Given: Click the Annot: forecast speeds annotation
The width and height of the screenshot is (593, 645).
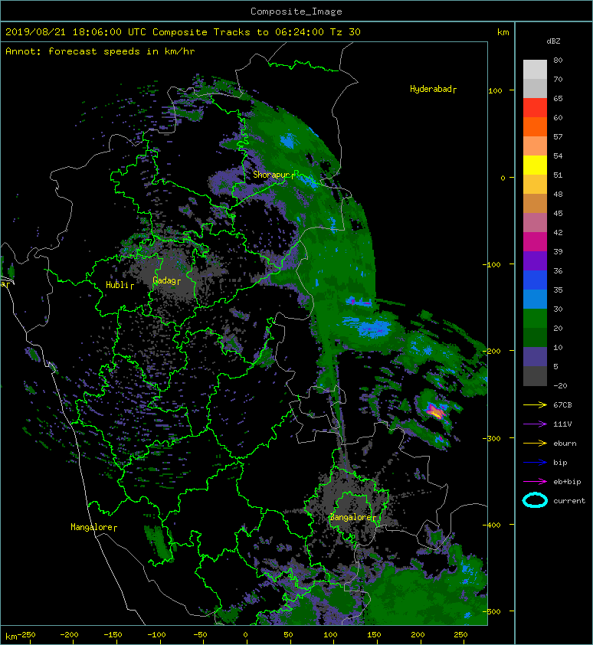Looking at the screenshot, I should click(x=100, y=51).
